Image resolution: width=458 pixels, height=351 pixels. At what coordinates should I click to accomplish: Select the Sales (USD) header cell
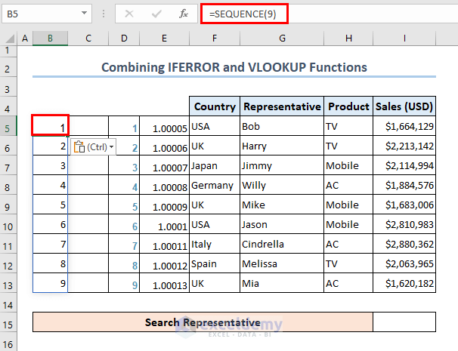404,106
